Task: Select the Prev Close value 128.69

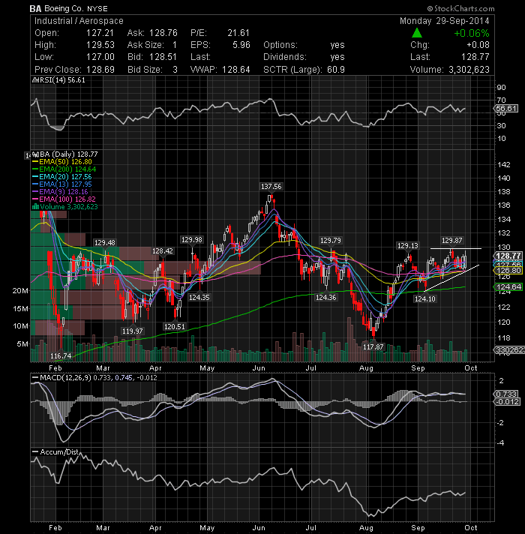Action: (100, 70)
